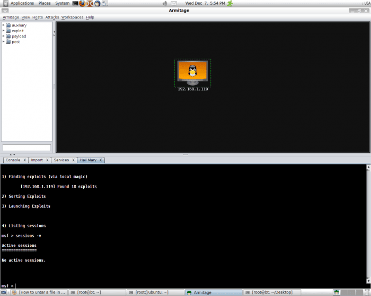Open the BackTrack dragon logo menu

[x=5, y=3]
